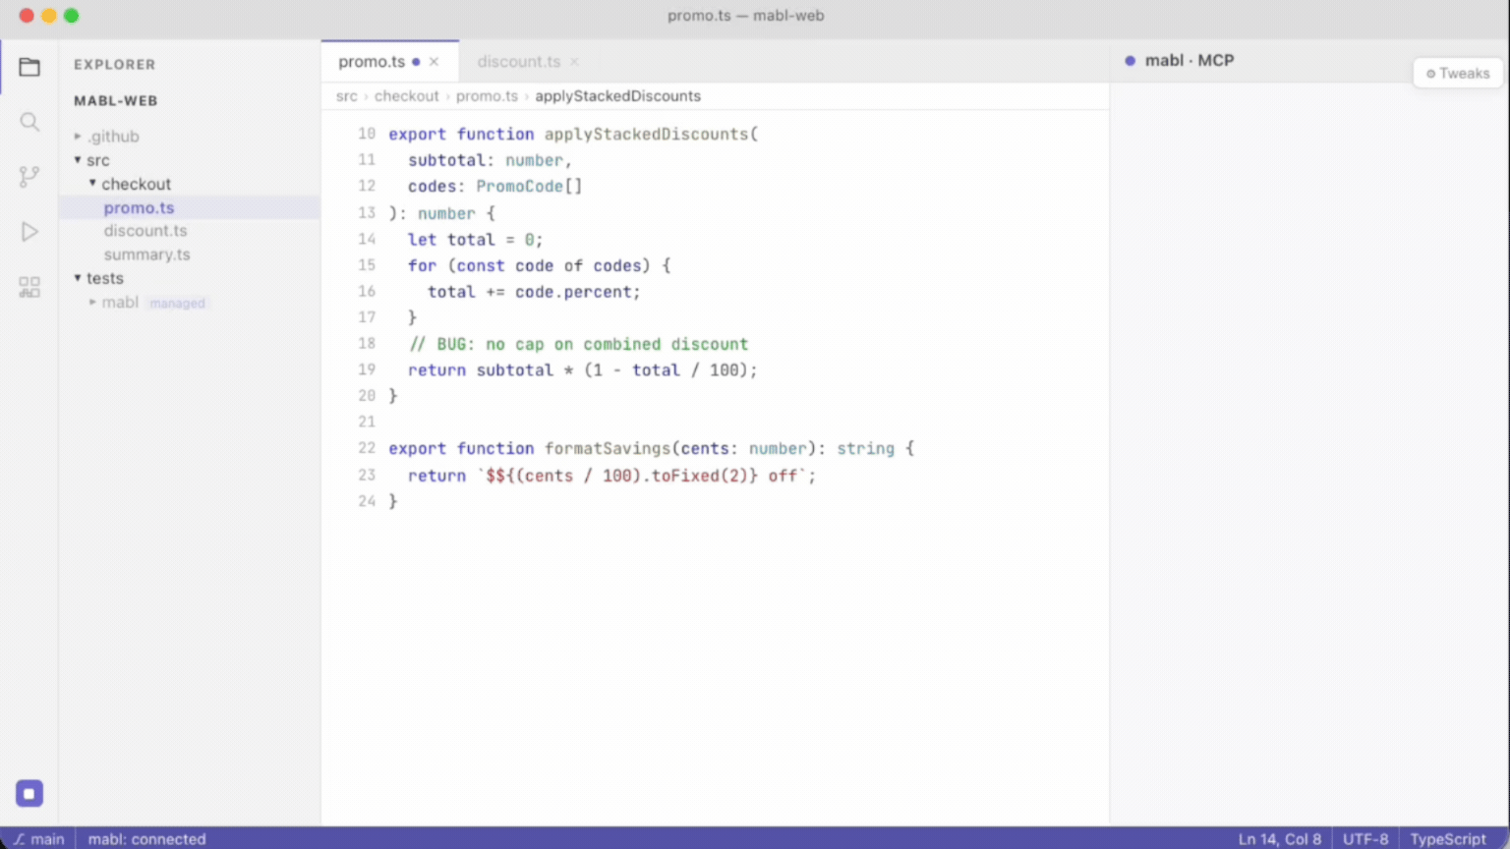Open summary.ts in the file tree
Screen dimensions: 1510x849
point(147,255)
